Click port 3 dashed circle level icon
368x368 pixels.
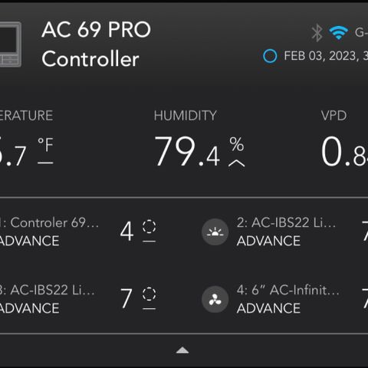(149, 294)
